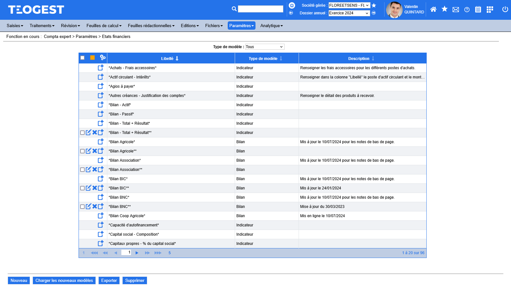Viewport: 511px width, 287px height.
Task: Open the Type de modèle dropdown
Action: coord(264,47)
